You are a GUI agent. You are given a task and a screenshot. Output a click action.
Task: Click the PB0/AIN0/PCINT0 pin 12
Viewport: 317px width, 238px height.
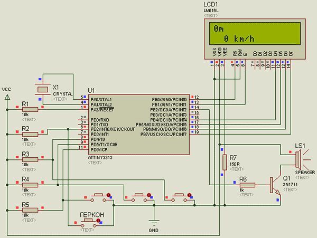pos(194,97)
